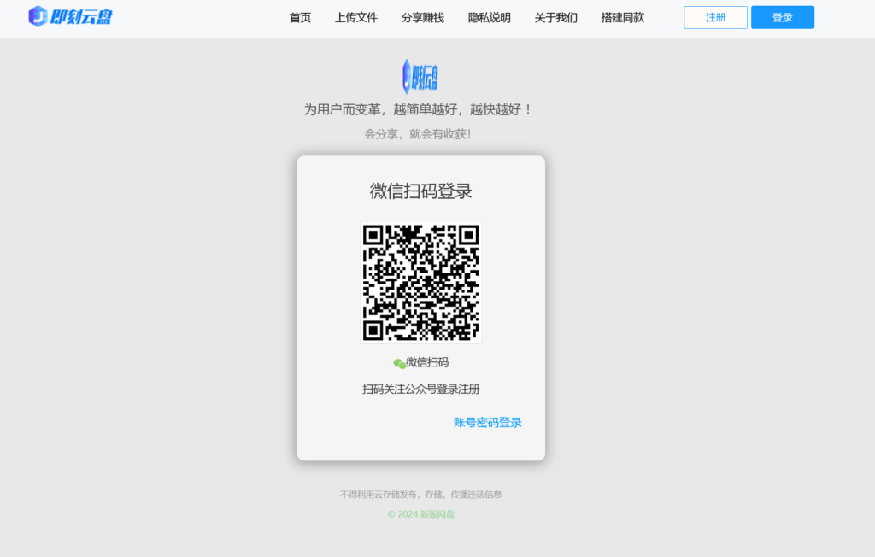Click the 注册 button
This screenshot has width=875, height=557.
pyautogui.click(x=715, y=17)
